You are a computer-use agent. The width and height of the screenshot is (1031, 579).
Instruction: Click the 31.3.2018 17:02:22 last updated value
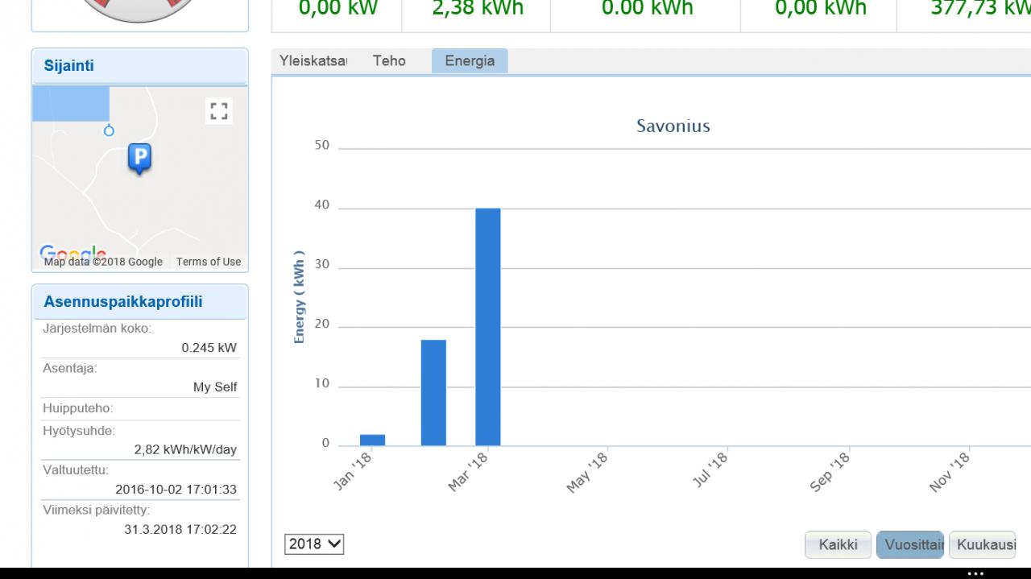pyautogui.click(x=180, y=529)
